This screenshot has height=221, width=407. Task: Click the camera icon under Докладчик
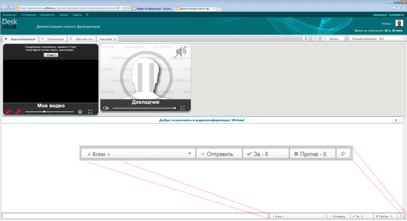[106, 108]
